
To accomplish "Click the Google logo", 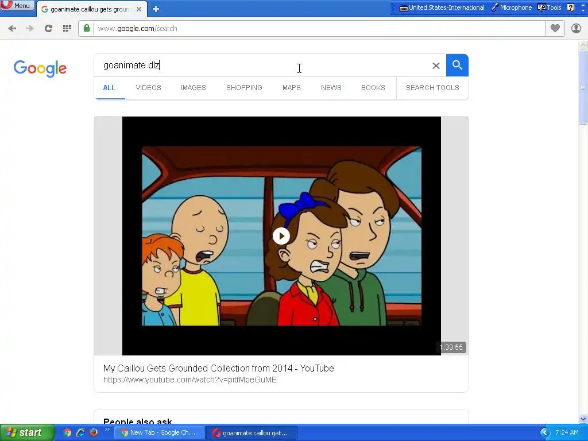I will (x=40, y=68).
